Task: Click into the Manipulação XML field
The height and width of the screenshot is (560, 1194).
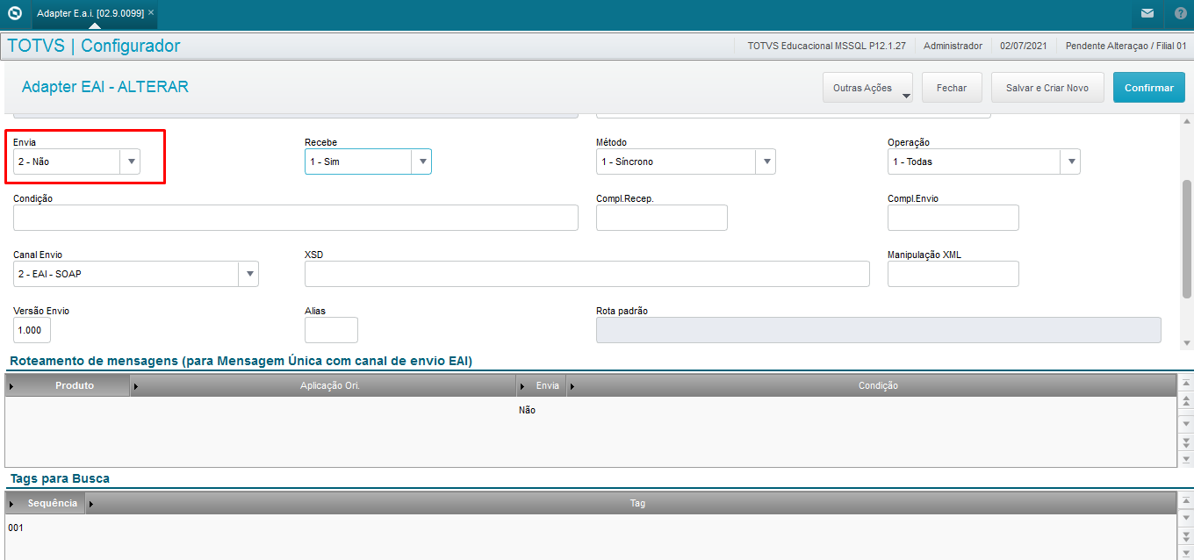Action: tap(953, 274)
